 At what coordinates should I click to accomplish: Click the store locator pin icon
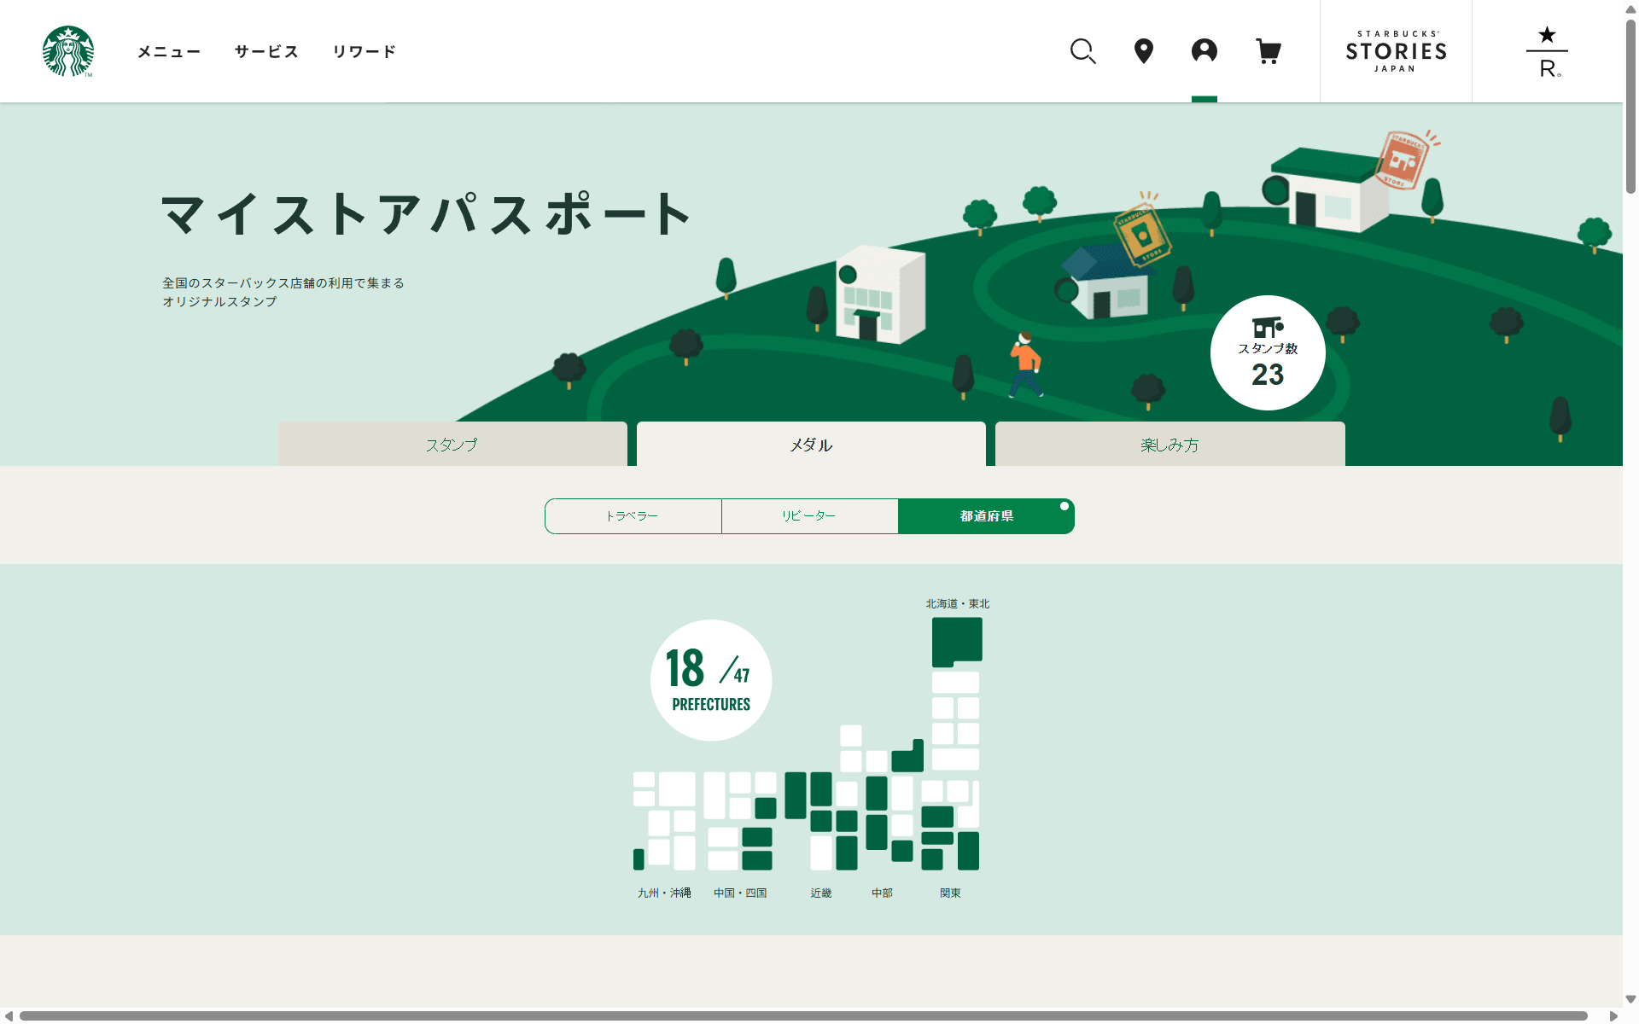point(1143,51)
